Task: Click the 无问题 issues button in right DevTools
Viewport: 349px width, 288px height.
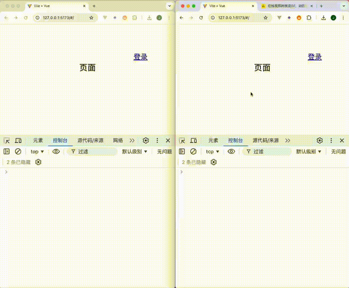Action: (338, 151)
